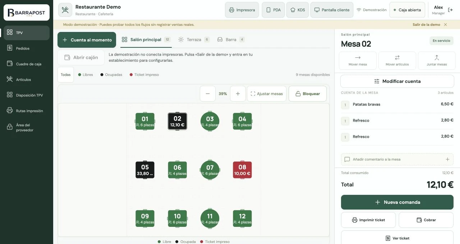460x244 pixels.
Task: Filter tables by Todas
Action: coord(66,75)
